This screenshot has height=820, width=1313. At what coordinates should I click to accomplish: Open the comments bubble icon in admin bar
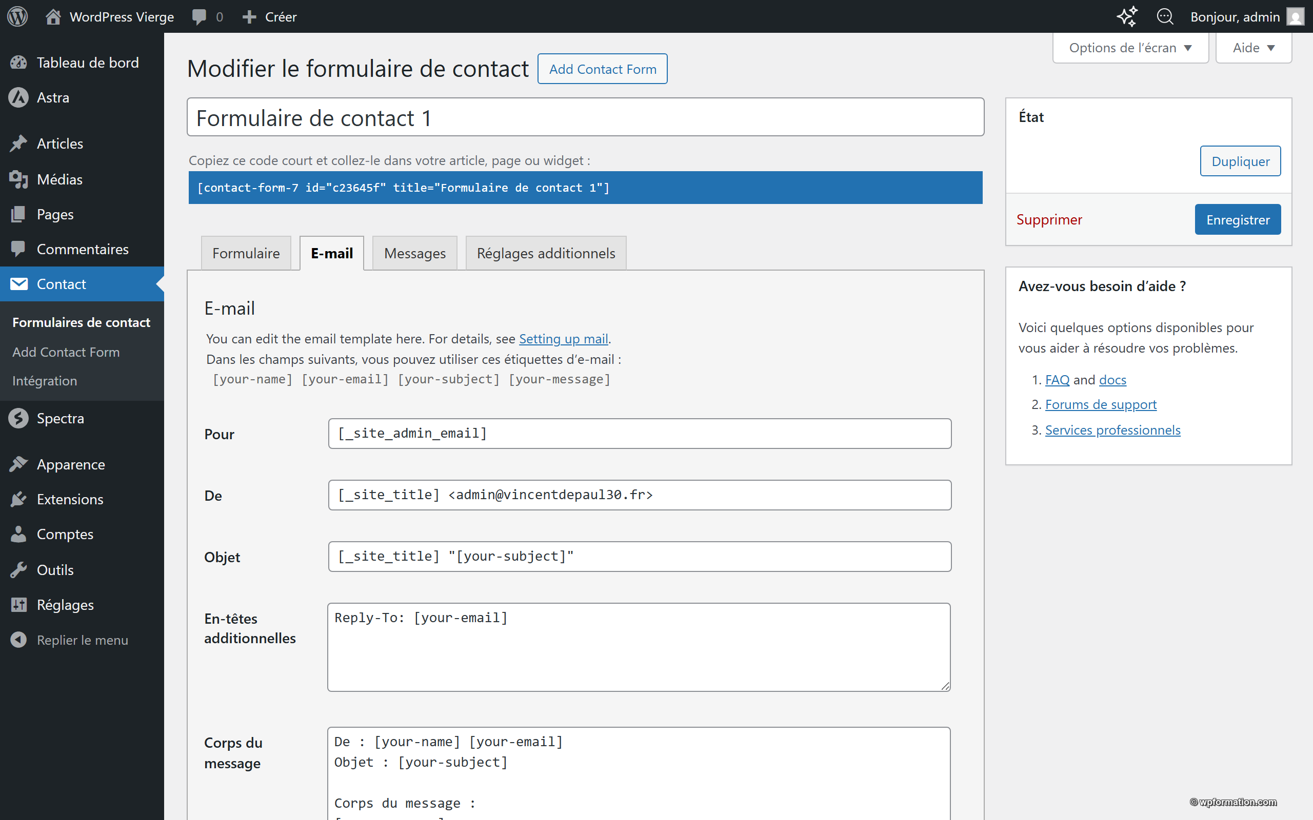(199, 17)
